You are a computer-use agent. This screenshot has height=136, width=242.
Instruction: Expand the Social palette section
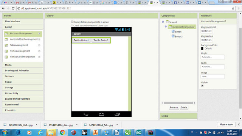click(23, 82)
